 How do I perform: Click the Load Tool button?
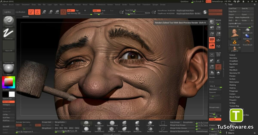click(234, 8)
